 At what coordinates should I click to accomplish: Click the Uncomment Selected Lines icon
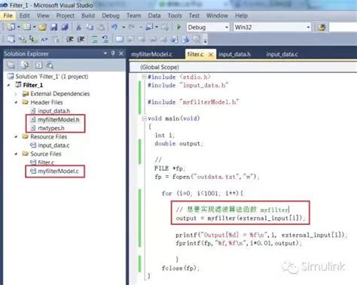105,39
